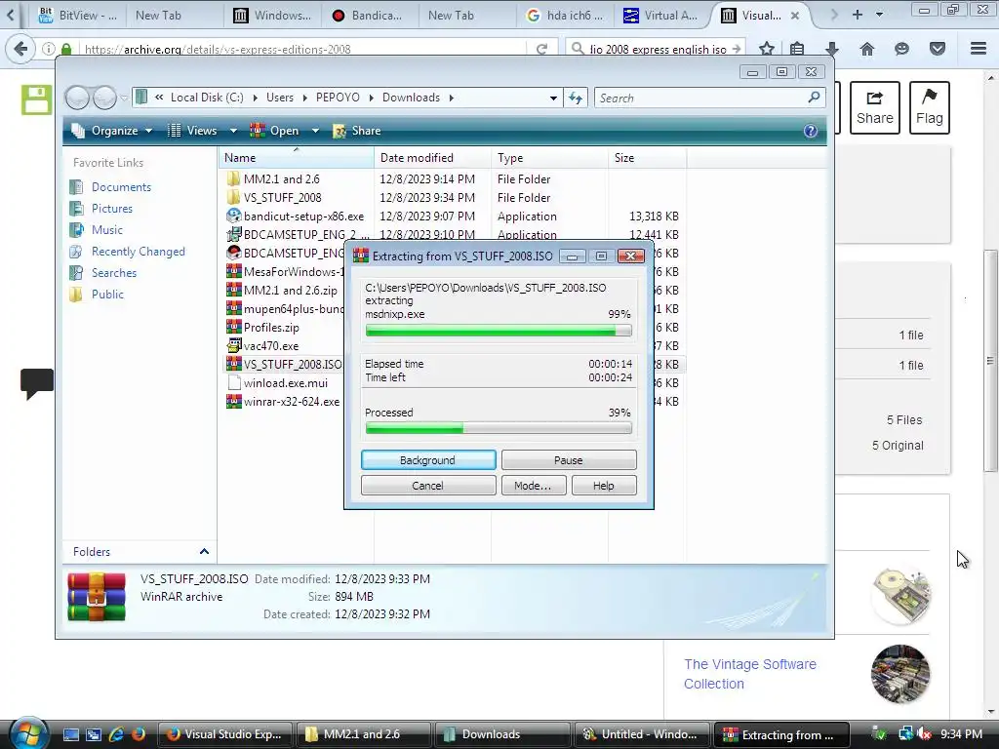Image resolution: width=999 pixels, height=749 pixels.
Task: Switch to Virtual A... browser tab
Action: coord(660,16)
